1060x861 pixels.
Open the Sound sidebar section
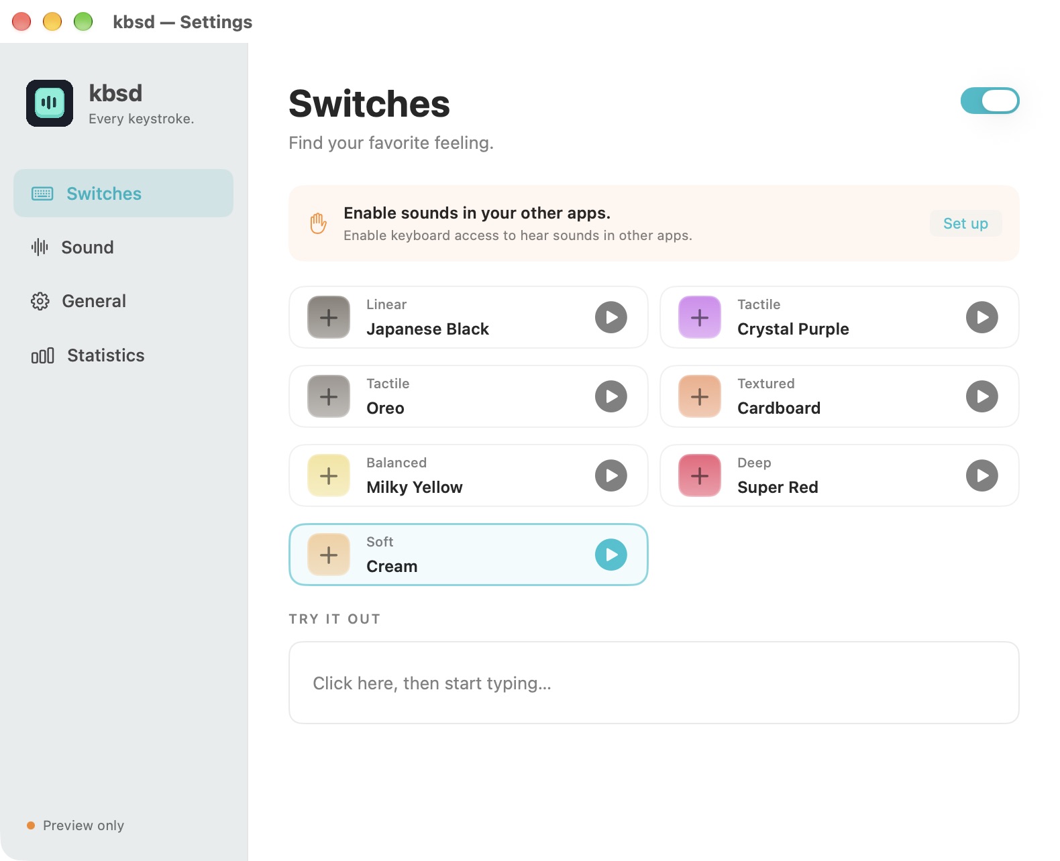click(123, 247)
